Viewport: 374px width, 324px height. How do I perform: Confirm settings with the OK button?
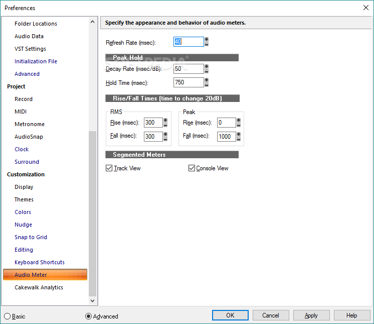(x=230, y=315)
